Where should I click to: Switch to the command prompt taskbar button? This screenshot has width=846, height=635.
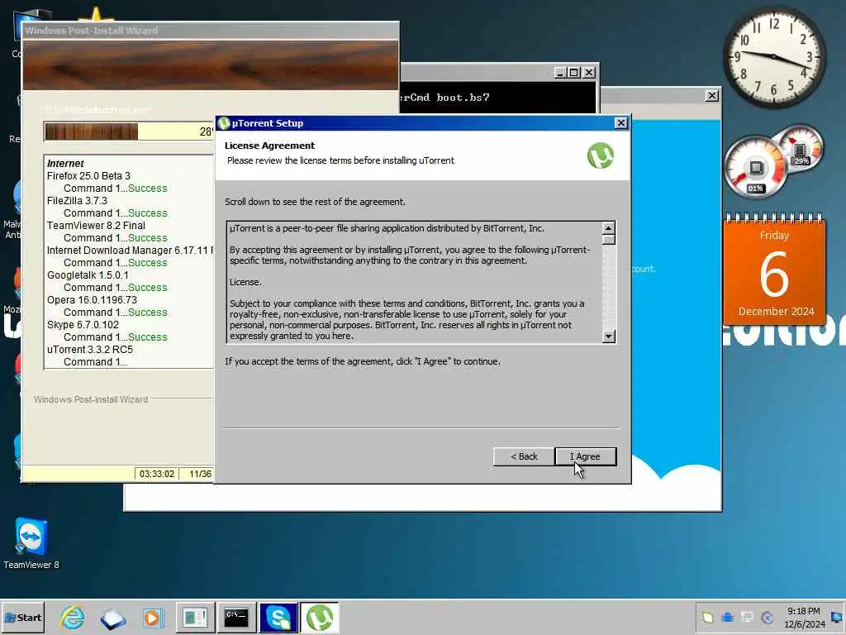[x=236, y=618]
